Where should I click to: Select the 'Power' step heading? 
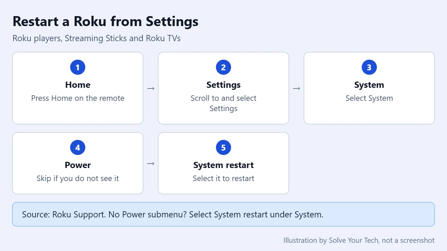[78, 165]
